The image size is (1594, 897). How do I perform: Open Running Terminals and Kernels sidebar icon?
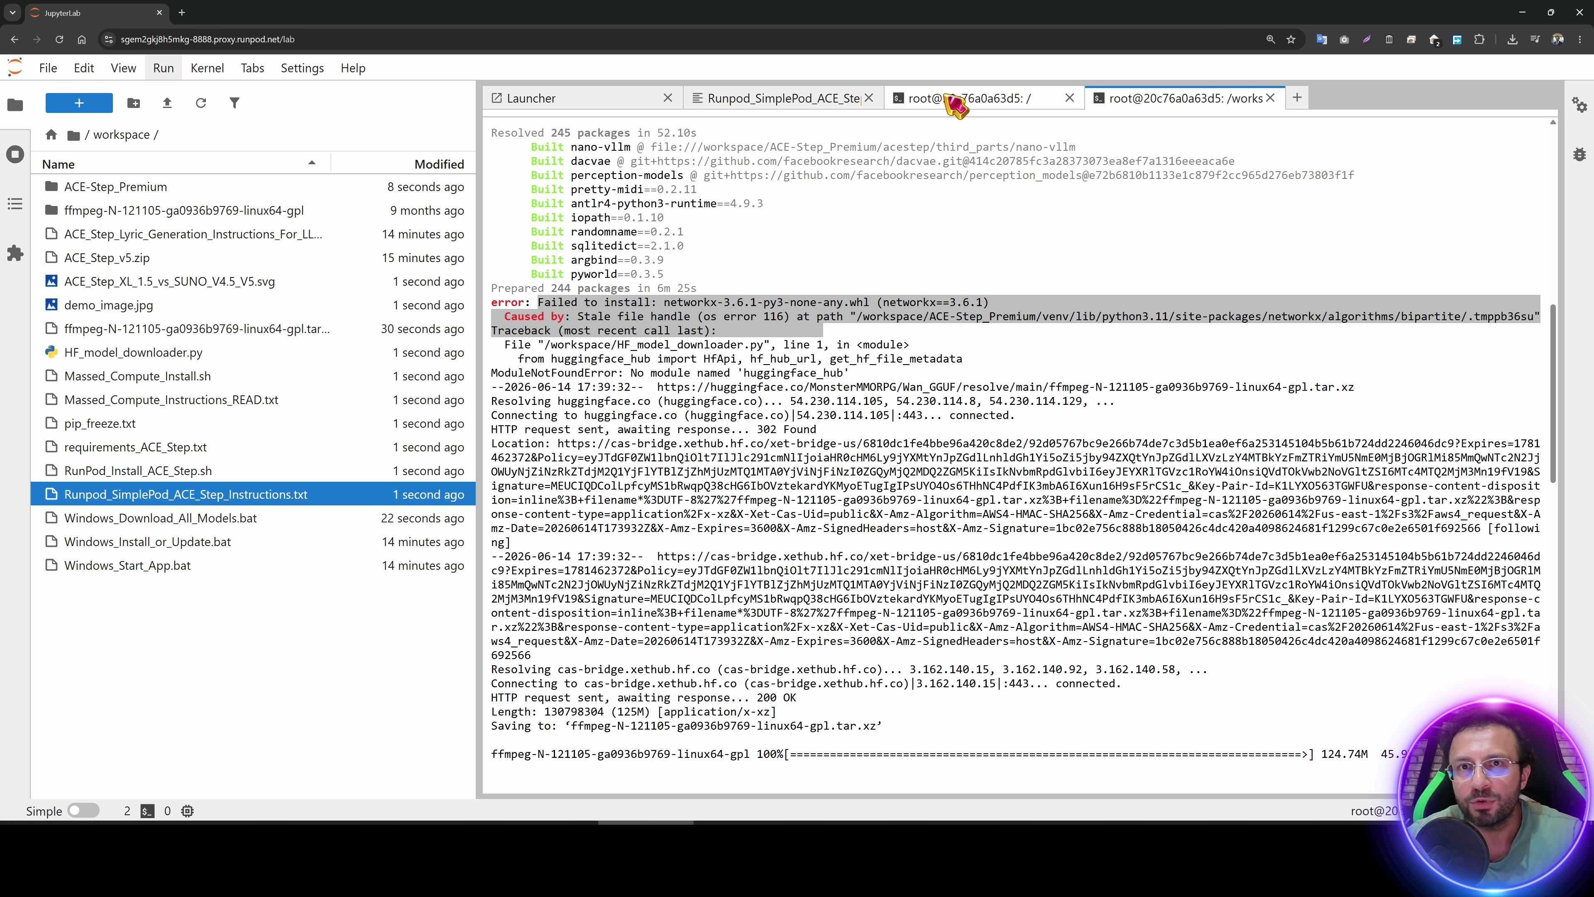point(15,154)
